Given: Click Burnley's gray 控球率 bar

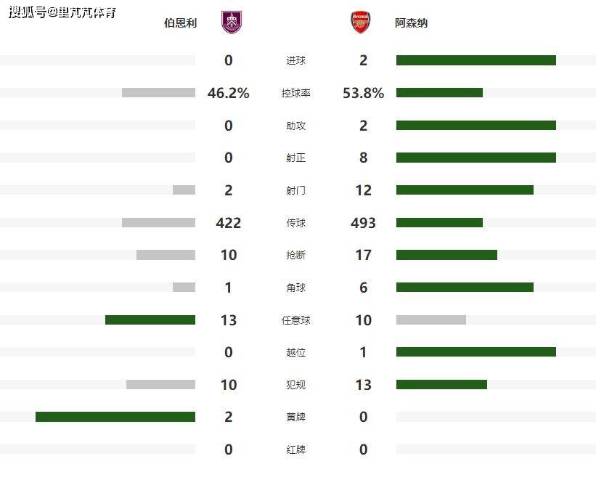Looking at the screenshot, I should pos(158,93).
